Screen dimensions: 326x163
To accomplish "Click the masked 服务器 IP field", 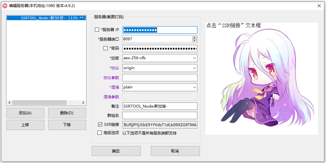I will pyautogui.click(x=160, y=30).
